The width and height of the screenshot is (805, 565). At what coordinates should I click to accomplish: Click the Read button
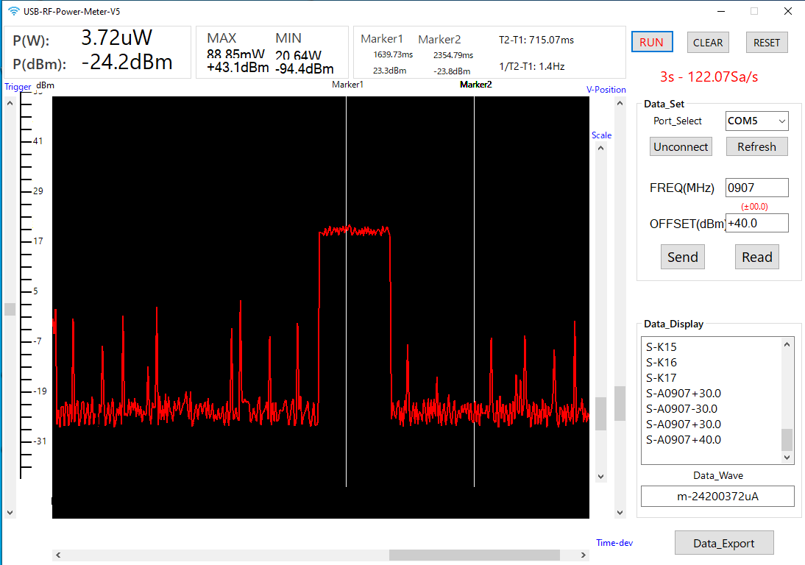point(756,257)
